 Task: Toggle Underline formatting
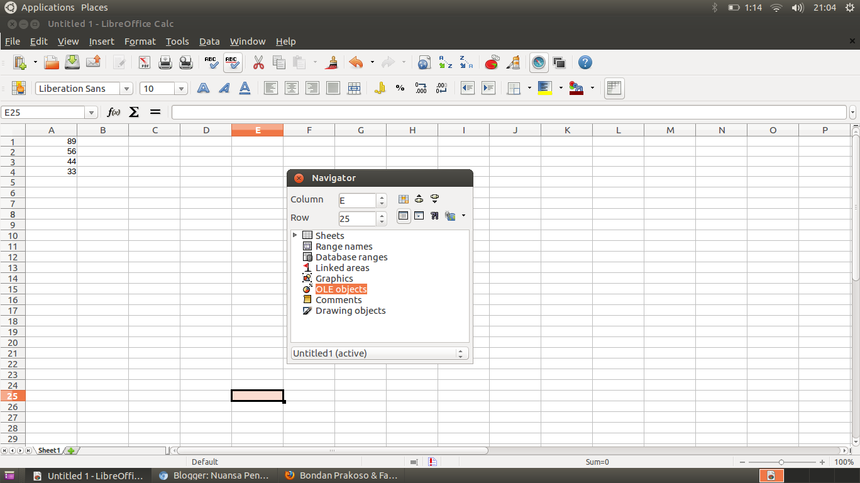tap(245, 89)
